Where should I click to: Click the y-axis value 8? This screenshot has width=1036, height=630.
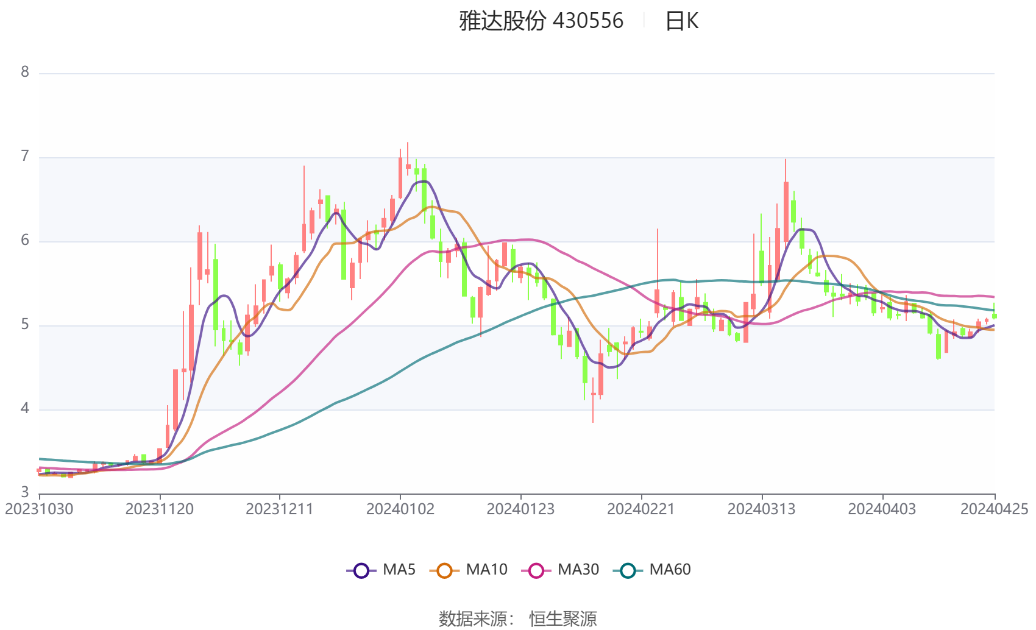click(x=24, y=73)
